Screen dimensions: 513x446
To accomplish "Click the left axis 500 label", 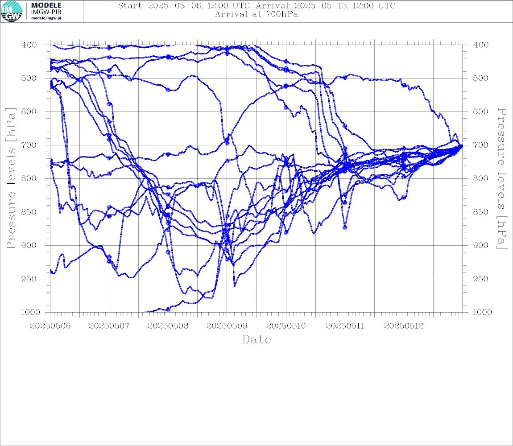I will tap(29, 78).
